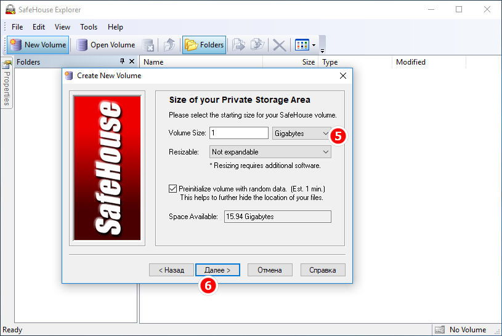502x336 pixels.
Task: Click the Close Volume toolbar icon
Action: click(148, 45)
